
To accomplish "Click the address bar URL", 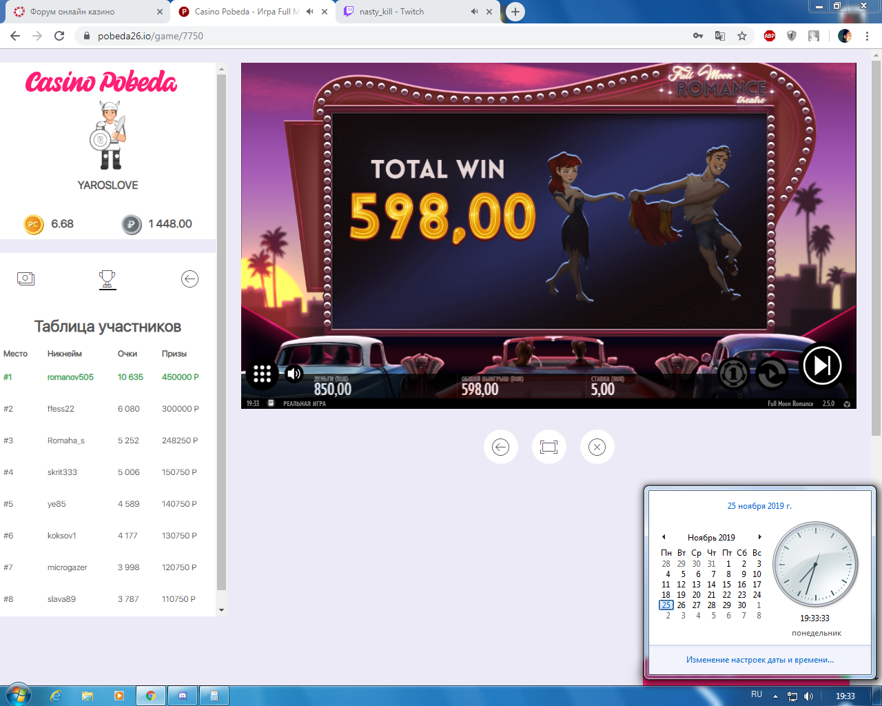I will tap(150, 36).
